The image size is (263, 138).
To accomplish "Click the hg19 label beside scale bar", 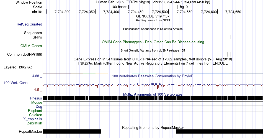I will [184, 7].
